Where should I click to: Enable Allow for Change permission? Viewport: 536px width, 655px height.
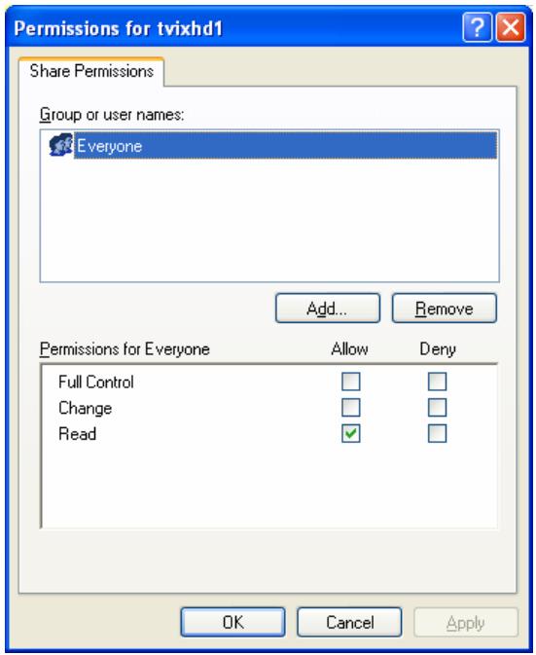click(350, 407)
